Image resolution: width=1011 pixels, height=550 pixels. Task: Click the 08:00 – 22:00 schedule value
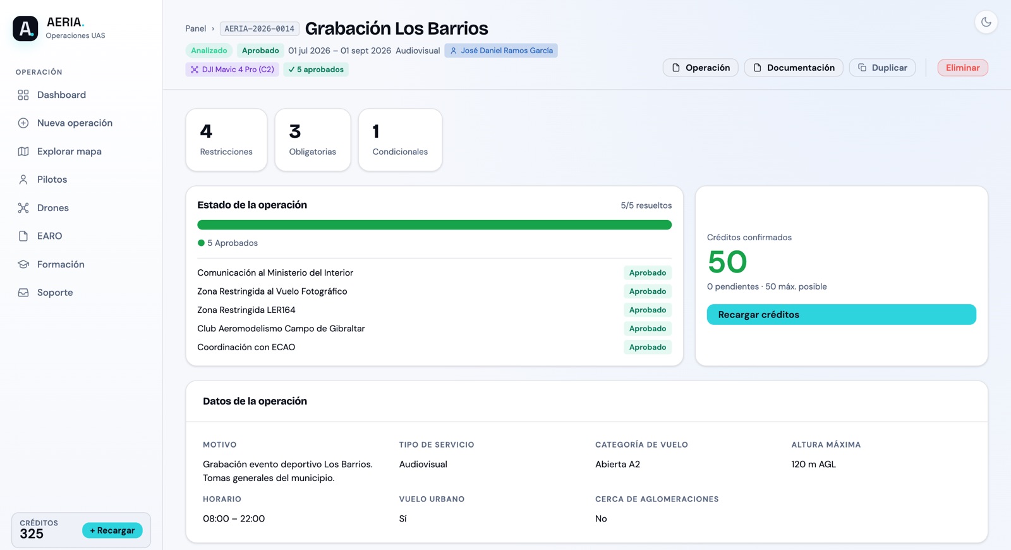point(234,518)
